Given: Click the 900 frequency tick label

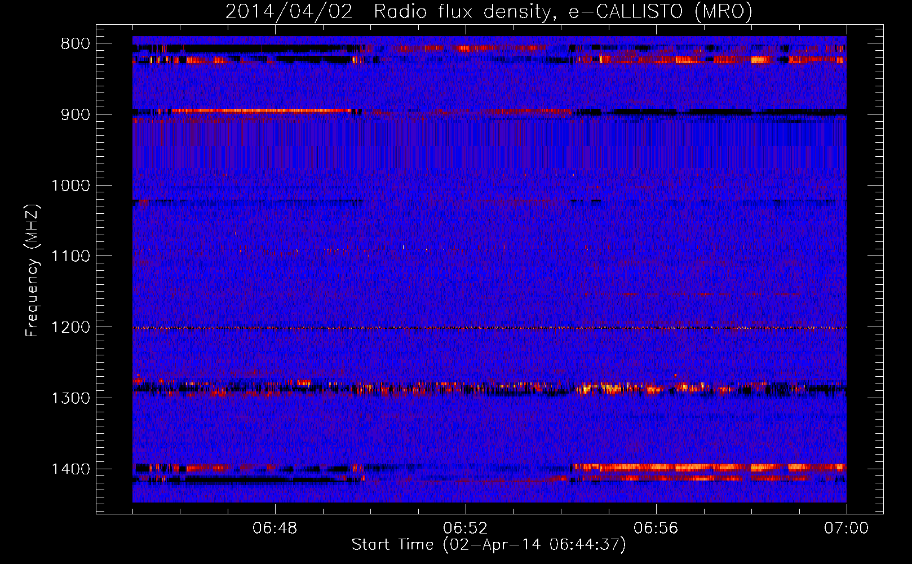Looking at the screenshot, I should 75,114.
